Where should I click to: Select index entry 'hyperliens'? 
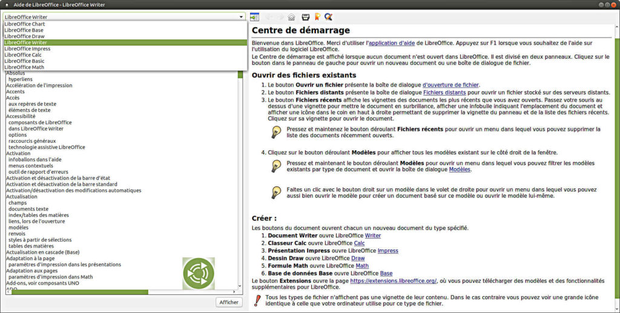[x=21, y=79]
